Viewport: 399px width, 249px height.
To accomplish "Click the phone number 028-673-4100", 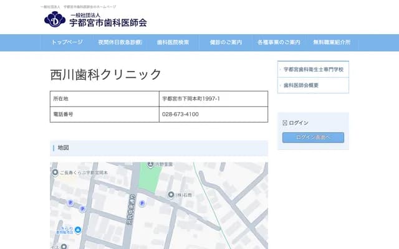I will point(180,115).
